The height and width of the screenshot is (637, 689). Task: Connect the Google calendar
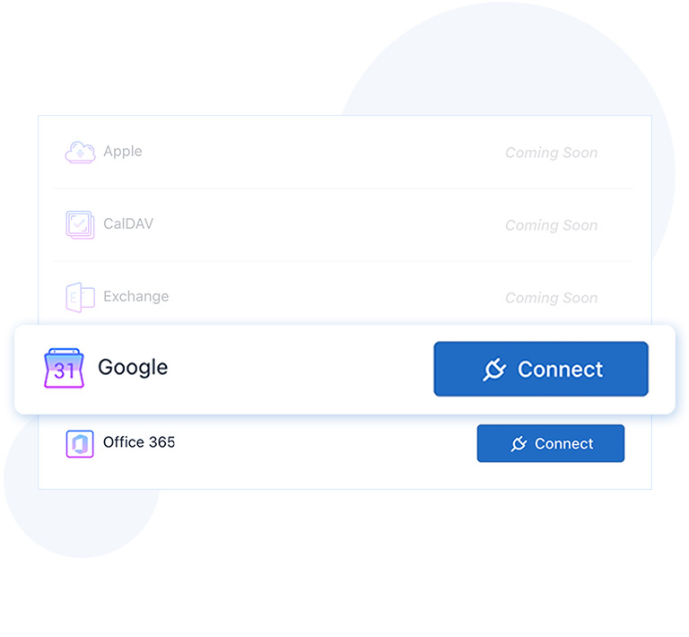pos(541,369)
